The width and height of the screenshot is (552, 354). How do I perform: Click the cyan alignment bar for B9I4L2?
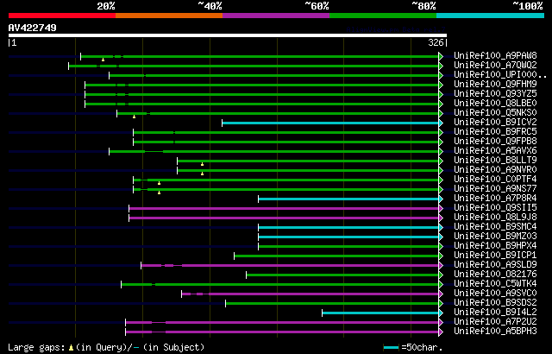(380, 313)
